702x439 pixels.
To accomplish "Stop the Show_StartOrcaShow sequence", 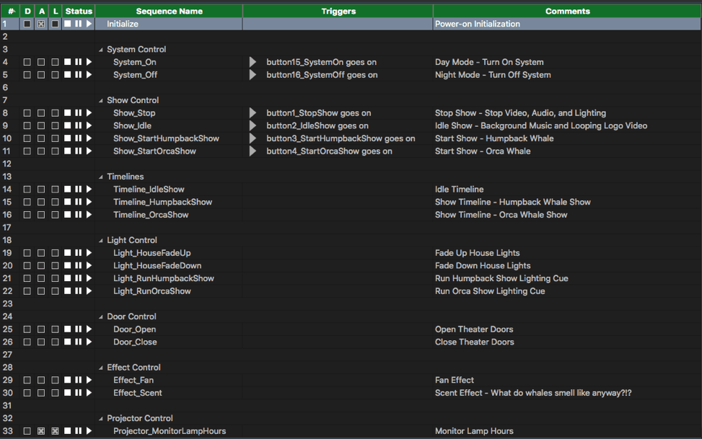I will click(67, 151).
